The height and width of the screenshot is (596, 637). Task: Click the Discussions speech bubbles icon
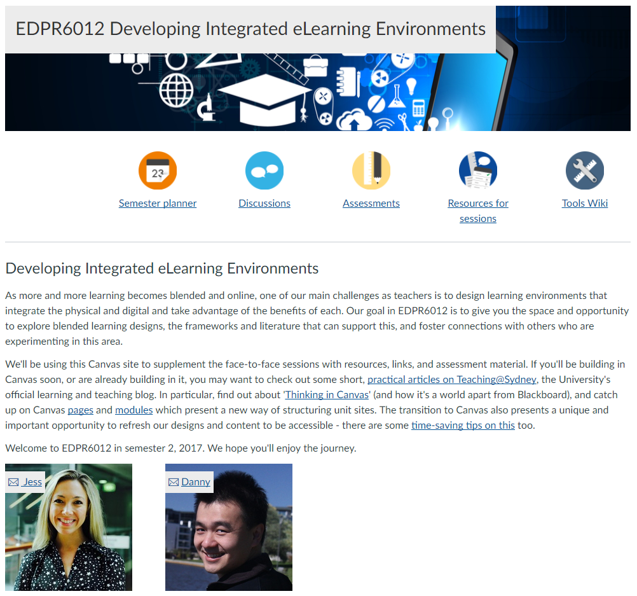pyautogui.click(x=264, y=170)
